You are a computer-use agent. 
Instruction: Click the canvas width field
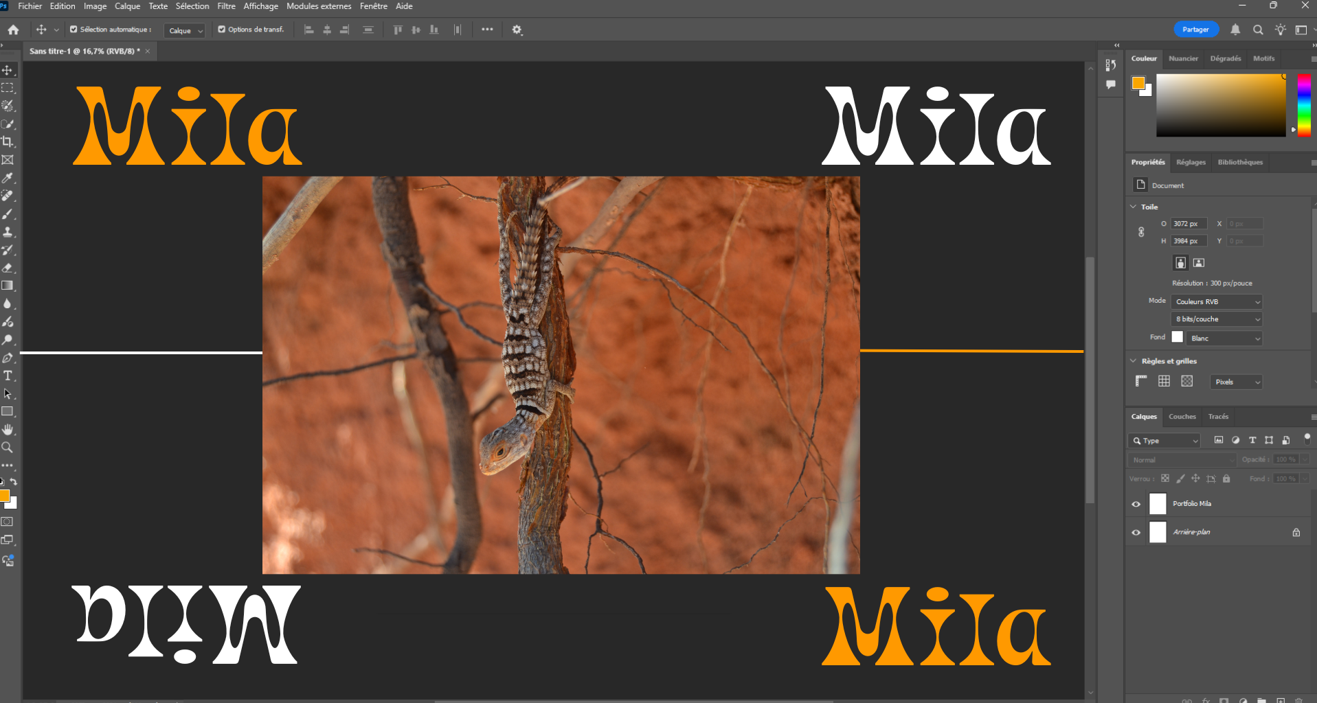(1188, 224)
